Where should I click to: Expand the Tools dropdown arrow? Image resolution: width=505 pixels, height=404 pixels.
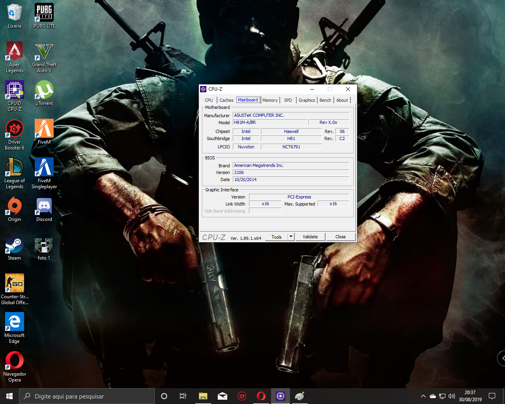pos(291,237)
